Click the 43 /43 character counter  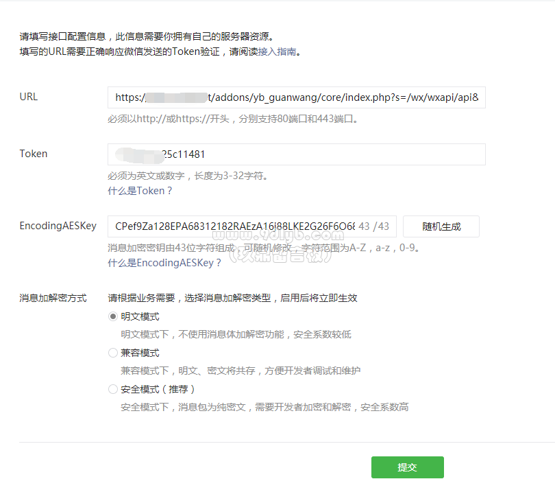[374, 226]
